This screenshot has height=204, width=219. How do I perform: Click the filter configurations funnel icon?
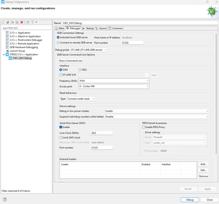coord(32,22)
